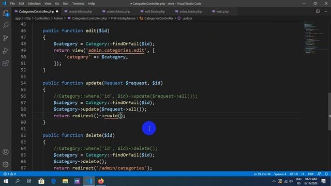This screenshot has height=186, width=331.
Task: Change file encoding via 'UTF-8'
Action: tap(294, 174)
